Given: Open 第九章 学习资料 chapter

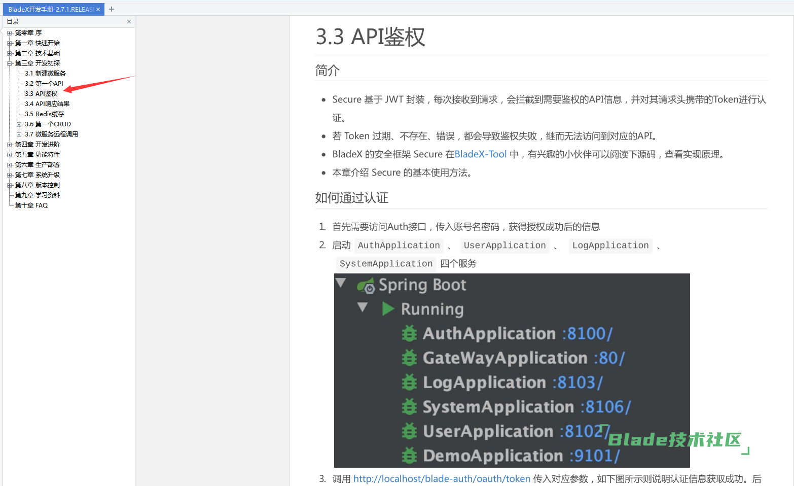Looking at the screenshot, I should tap(38, 195).
